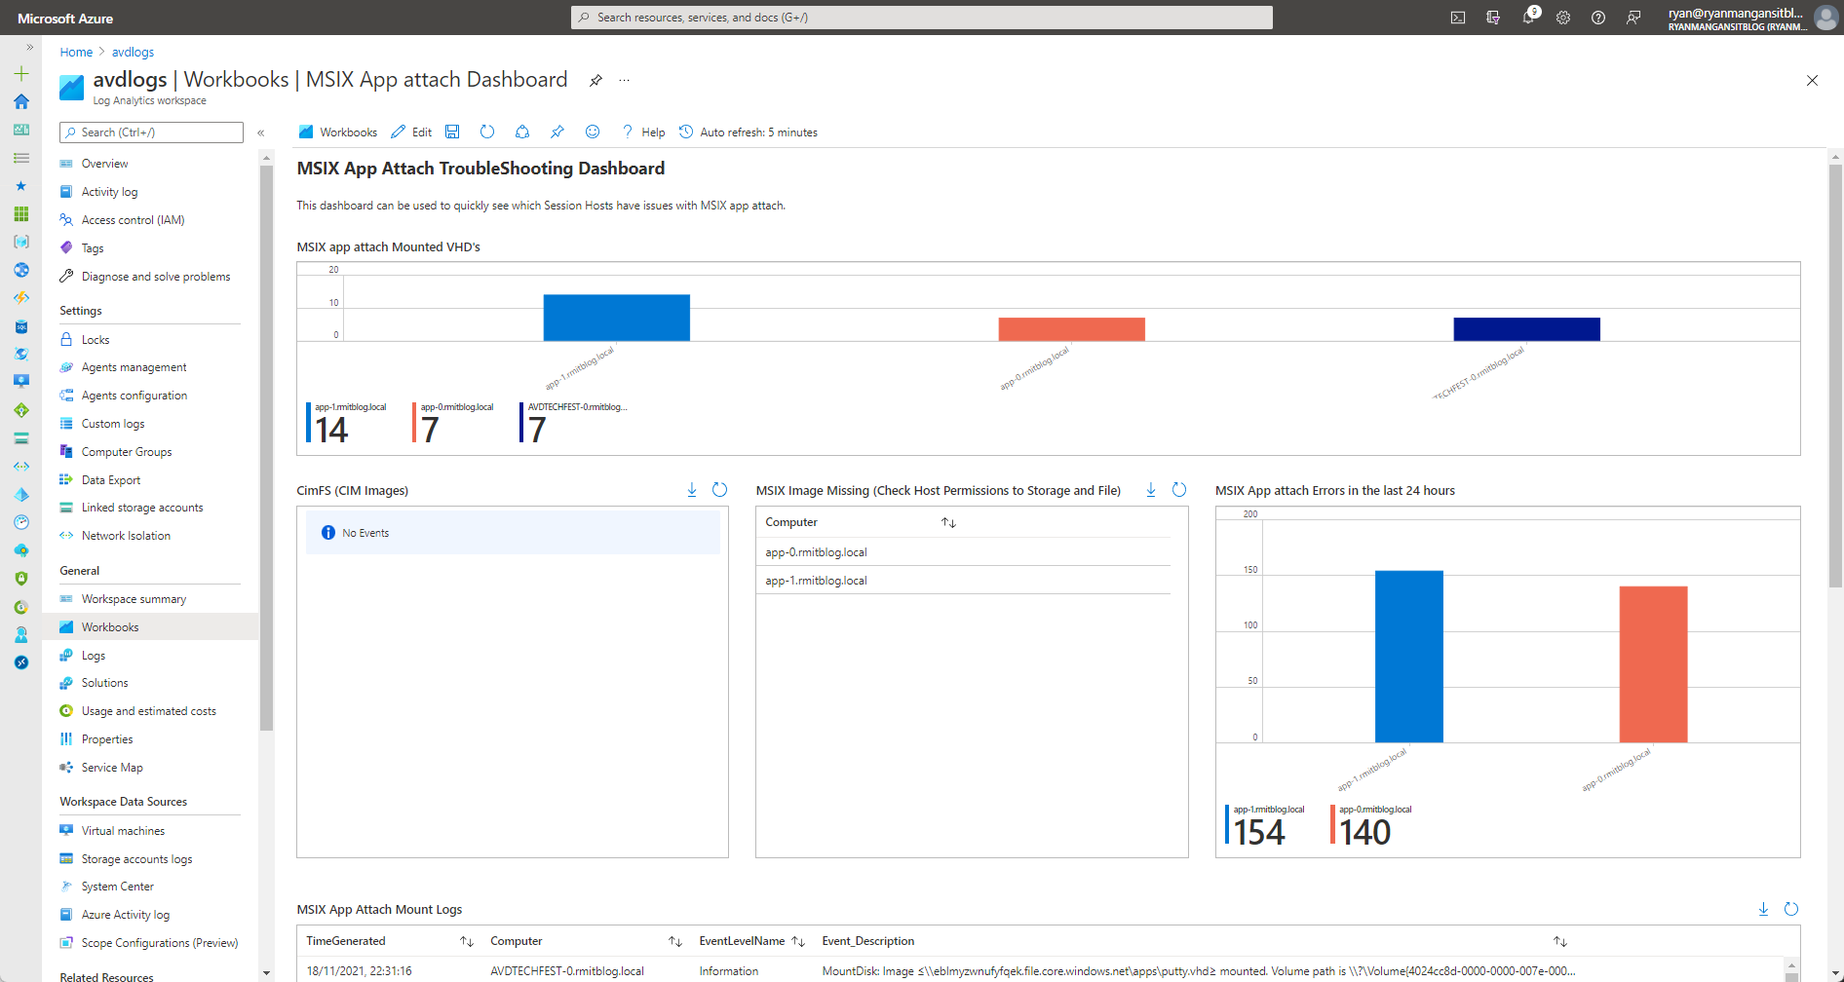This screenshot has width=1844, height=982.
Task: Click the AVDTECHFEST-0 tile showing 7
Action: click(x=574, y=423)
